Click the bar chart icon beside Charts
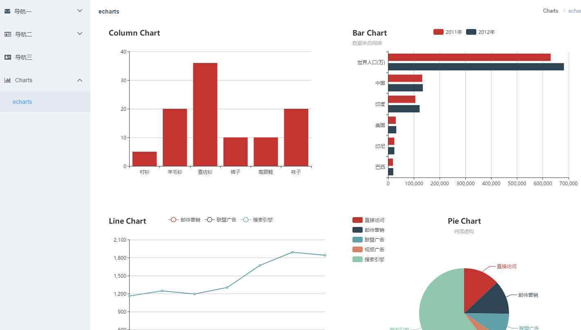 (x=8, y=80)
